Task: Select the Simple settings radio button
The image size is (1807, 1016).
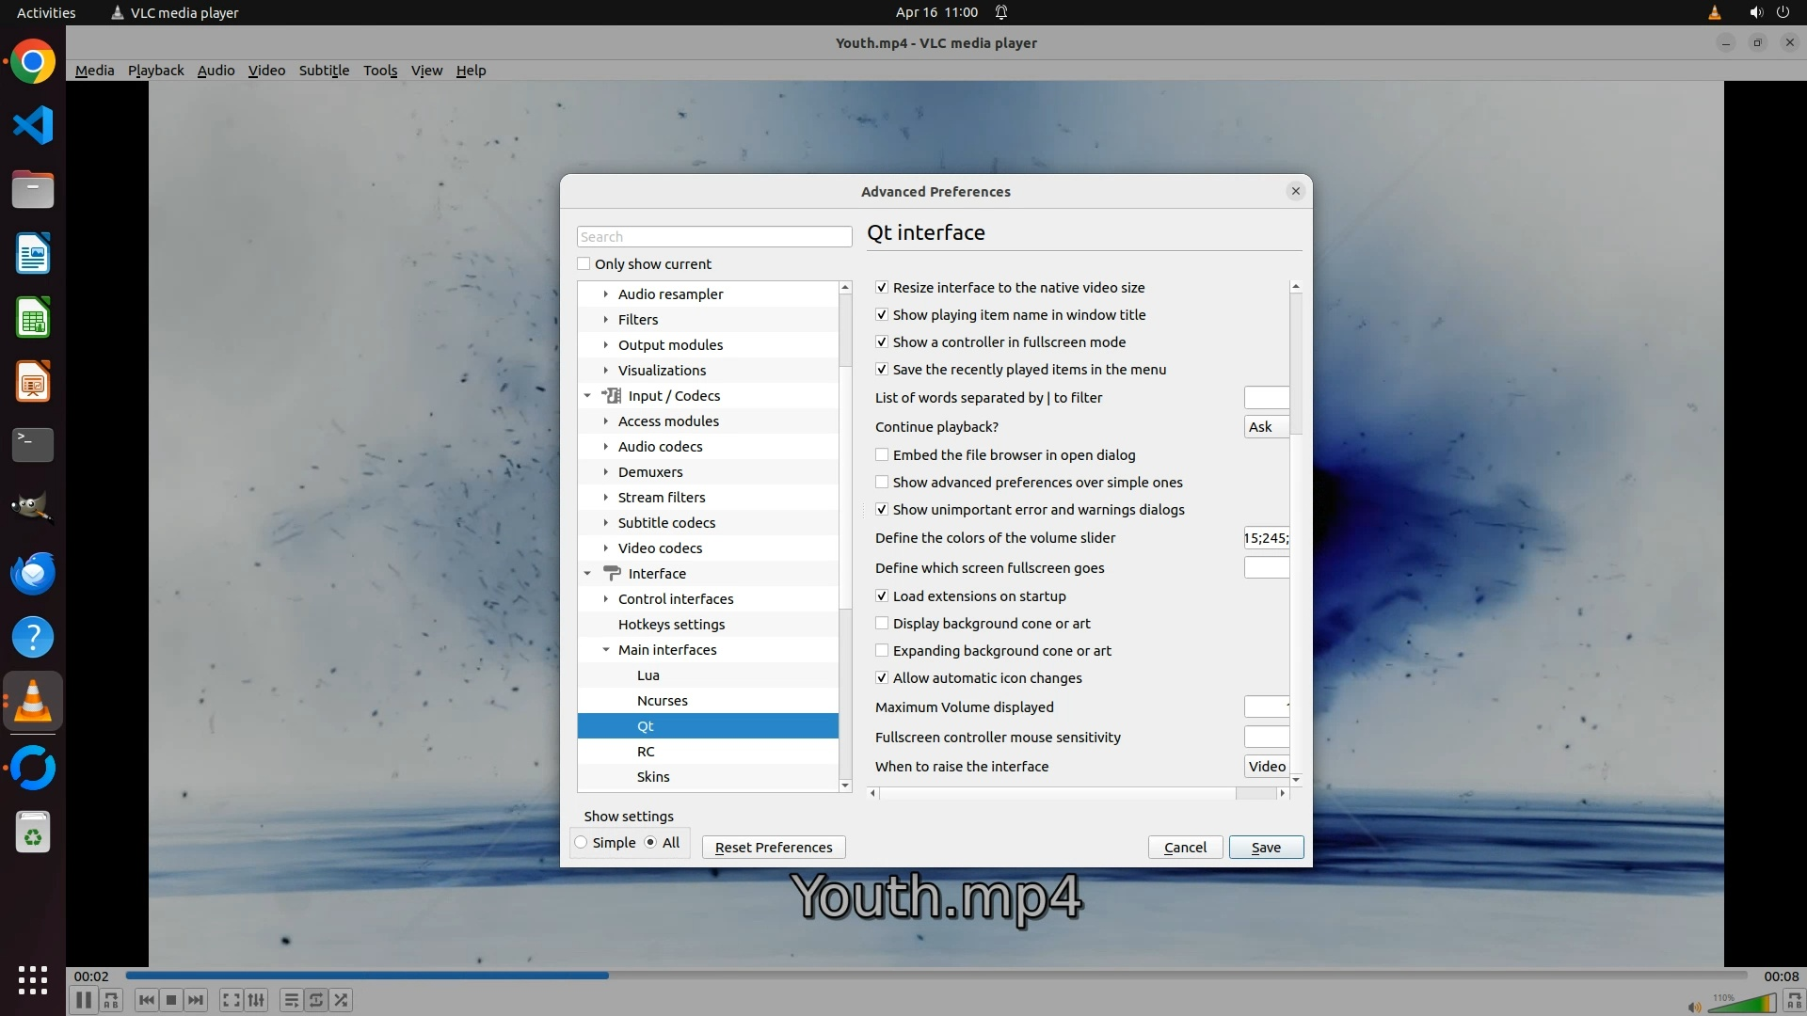Action: coord(582,843)
